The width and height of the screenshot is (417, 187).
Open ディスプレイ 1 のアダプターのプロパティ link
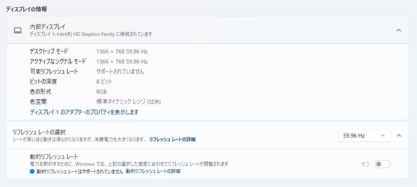tap(84, 112)
